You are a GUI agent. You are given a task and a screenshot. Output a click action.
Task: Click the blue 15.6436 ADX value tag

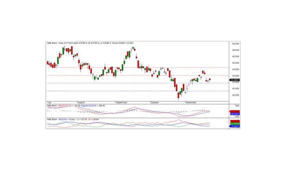click(x=235, y=126)
